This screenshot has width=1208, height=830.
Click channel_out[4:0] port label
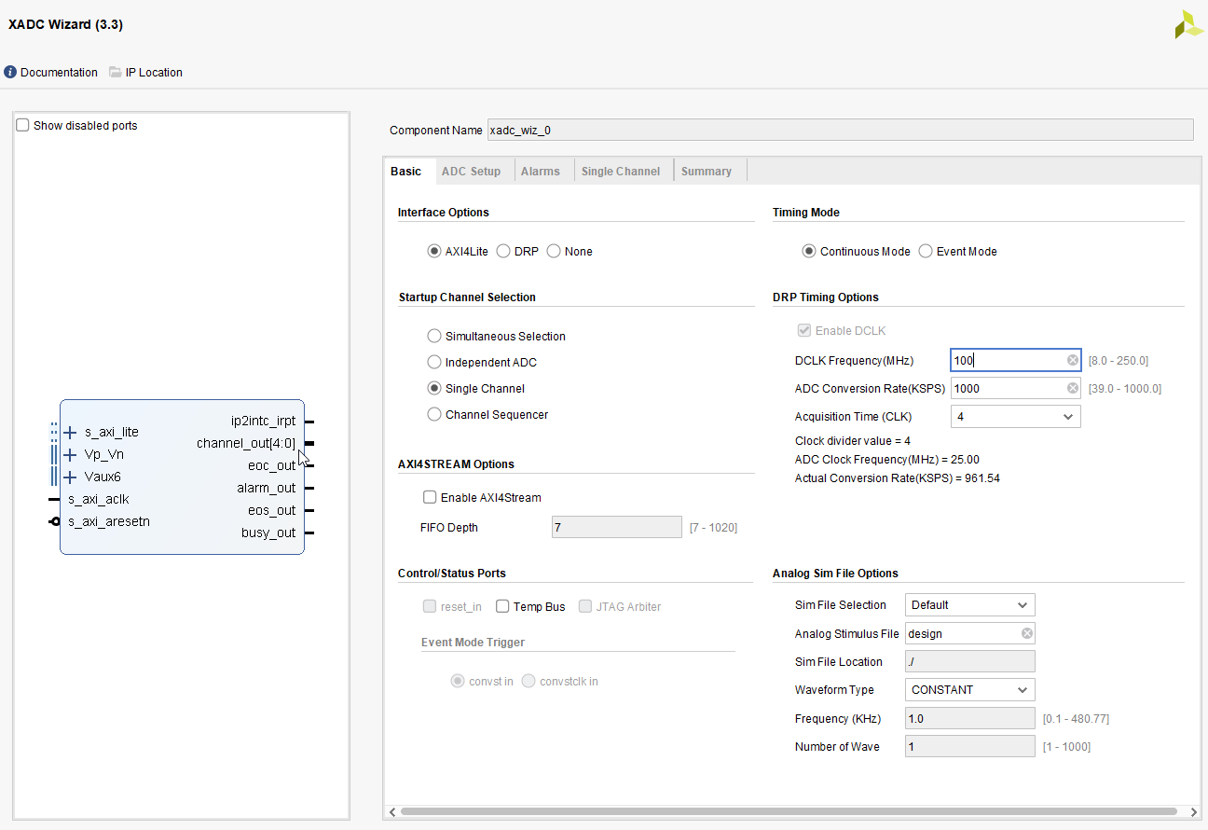pos(246,443)
